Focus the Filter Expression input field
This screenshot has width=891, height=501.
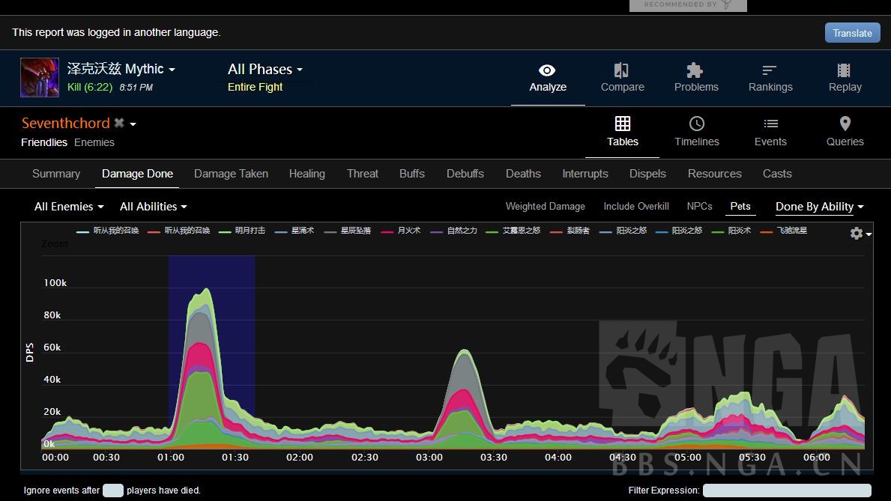(786, 491)
